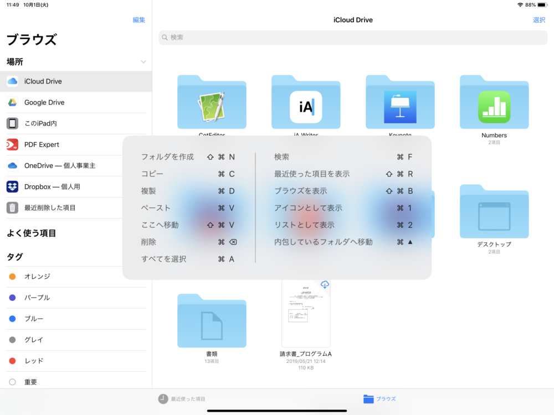Viewport: 554px width, 415px height.
Task: Open Dropbox 個人用 location
Action: point(52,186)
